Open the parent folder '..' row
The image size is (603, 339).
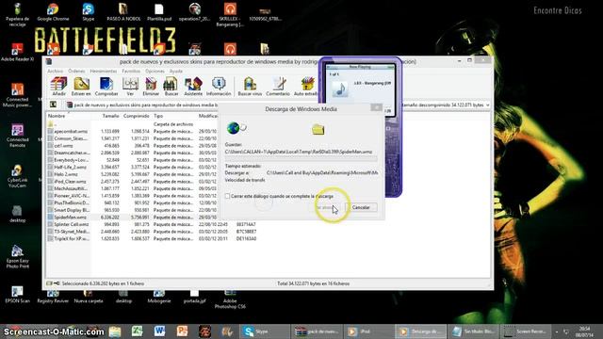54,124
